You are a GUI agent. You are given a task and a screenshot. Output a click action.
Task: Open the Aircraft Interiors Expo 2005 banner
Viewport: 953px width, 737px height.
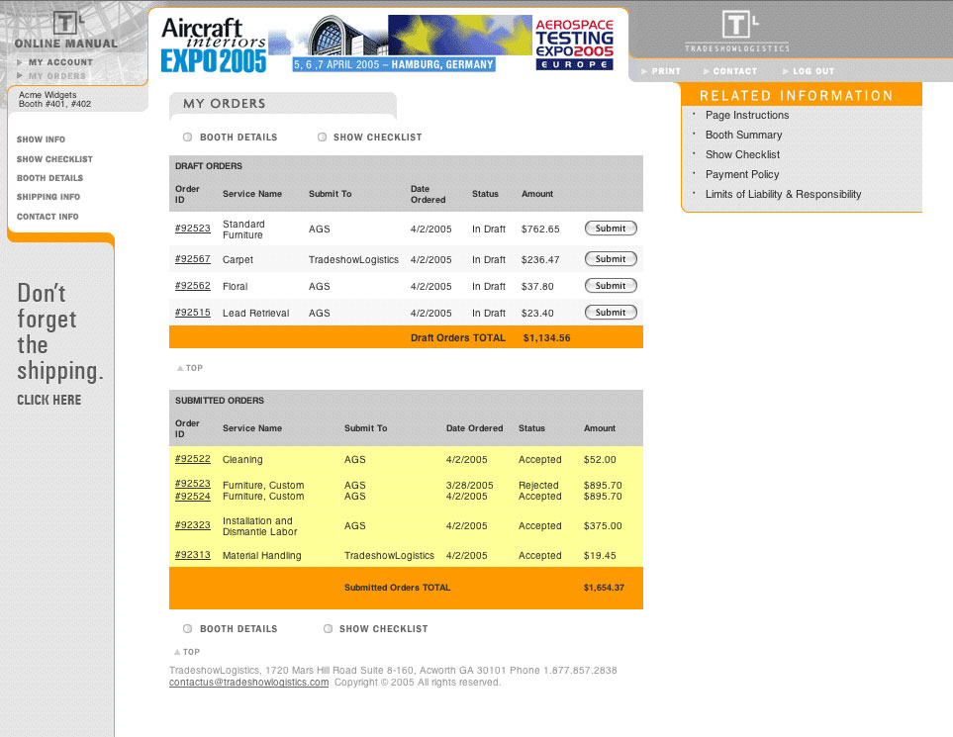click(214, 45)
